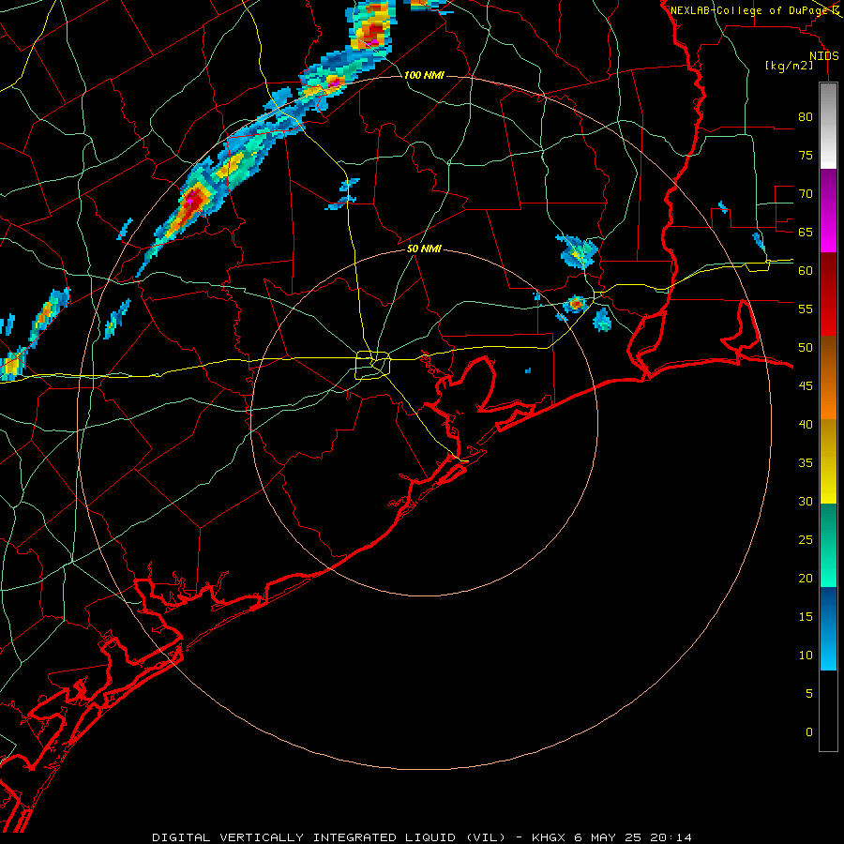Screen dimensions: 844x844
Task: Click the 0 value on the scale
Action: coord(809,732)
